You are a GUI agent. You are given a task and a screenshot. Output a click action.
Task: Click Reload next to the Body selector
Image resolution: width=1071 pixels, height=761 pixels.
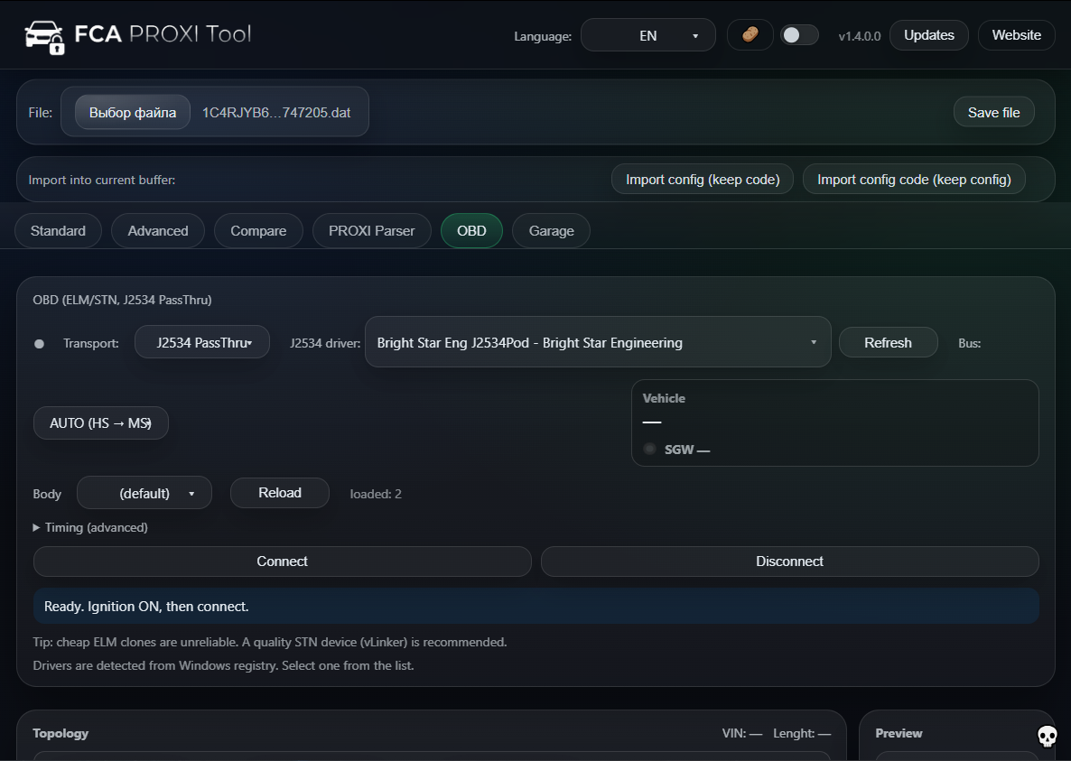pyautogui.click(x=279, y=492)
